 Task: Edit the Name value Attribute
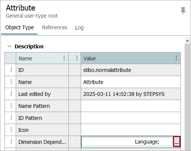[x=131, y=82]
